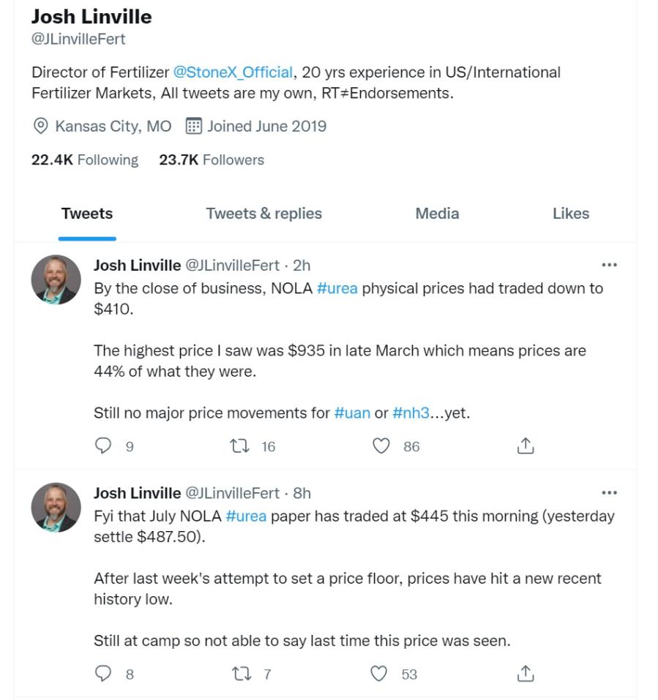Screen dimensions: 658x700
Task: View the 22.4K Following list
Action: coord(84,159)
